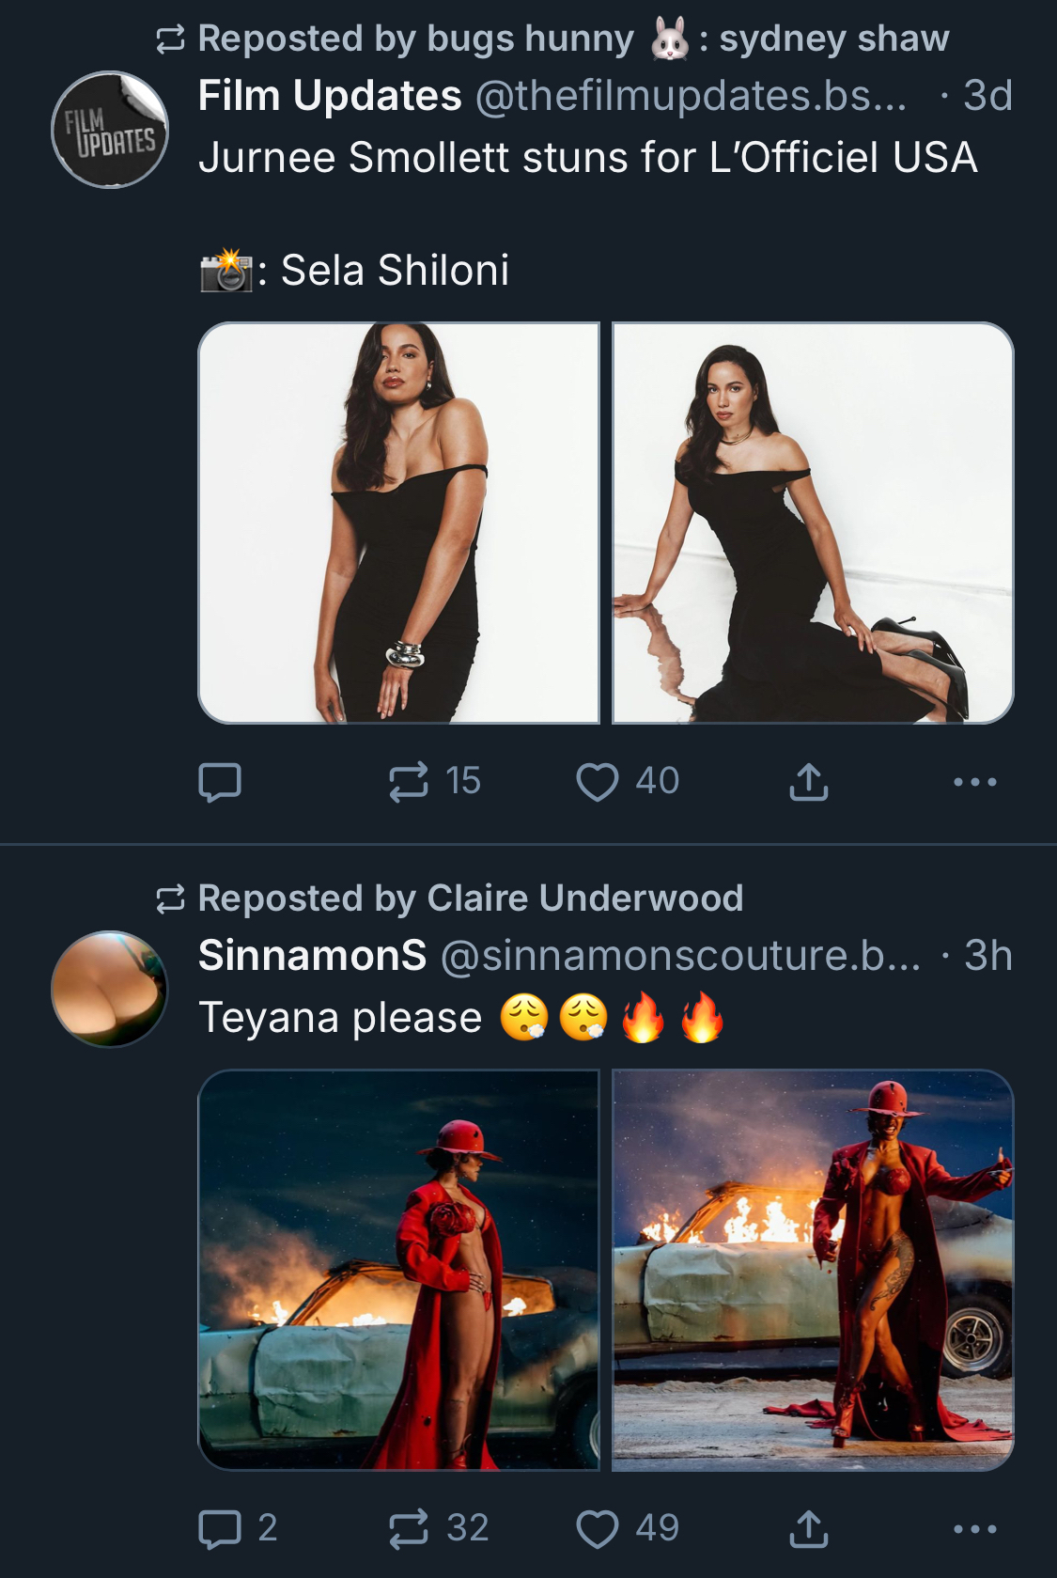Image resolution: width=1057 pixels, height=1578 pixels.
Task: Open the right red coat burning car photo
Action: click(x=813, y=1270)
